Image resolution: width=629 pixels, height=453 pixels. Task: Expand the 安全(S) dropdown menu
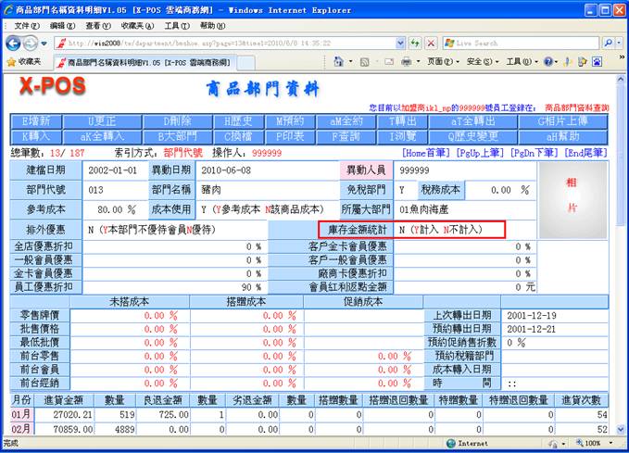coord(480,61)
